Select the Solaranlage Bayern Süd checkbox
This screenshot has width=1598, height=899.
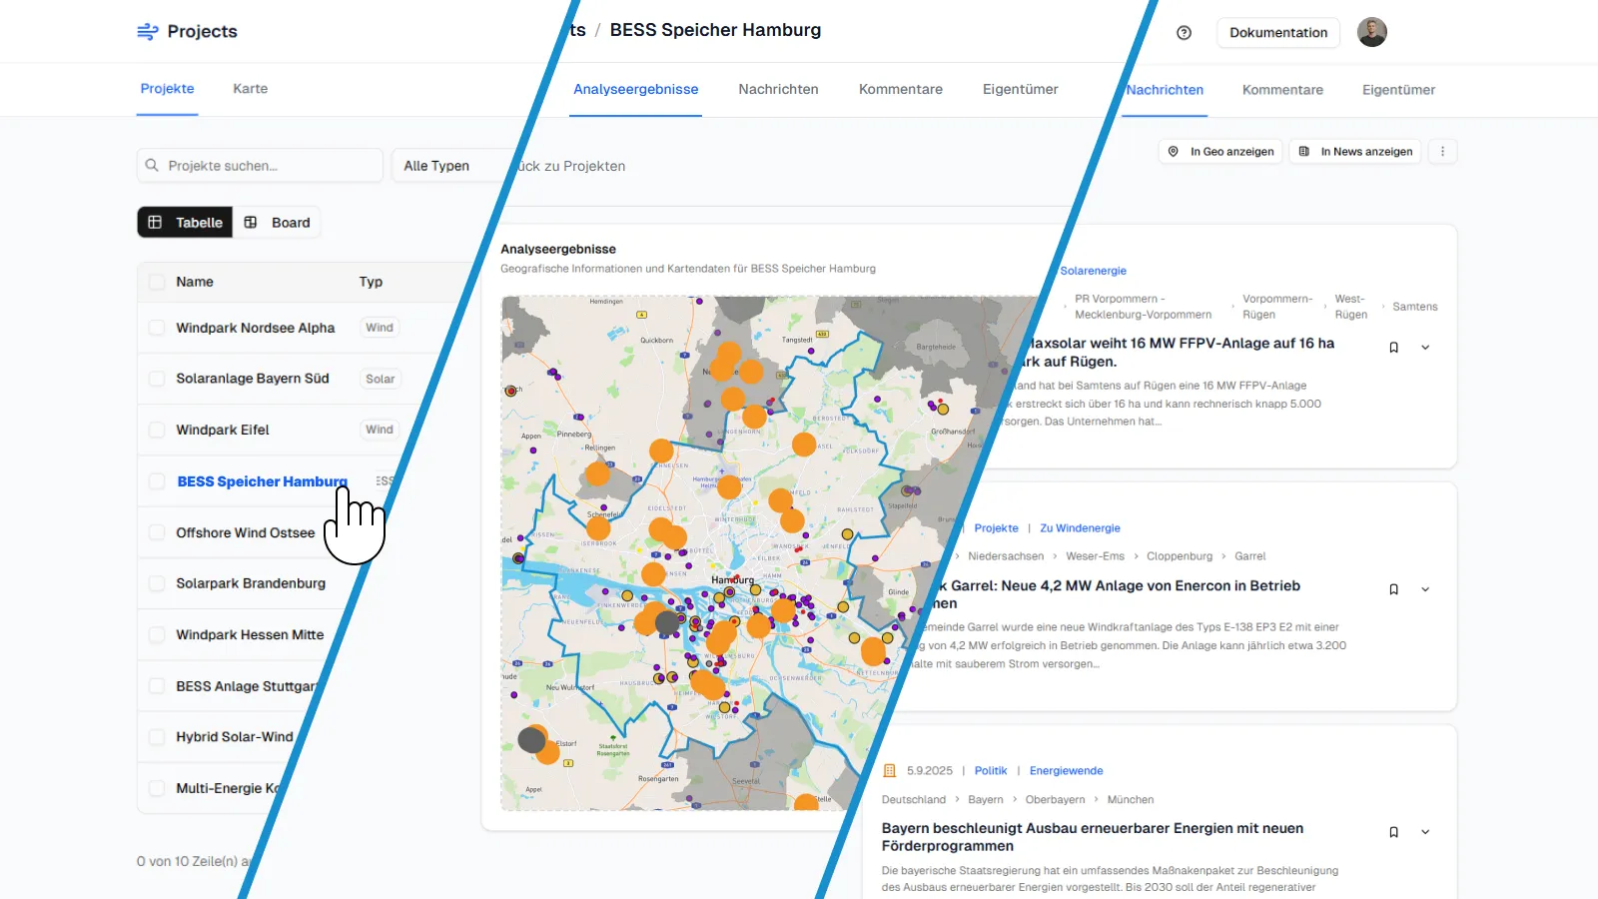157,379
